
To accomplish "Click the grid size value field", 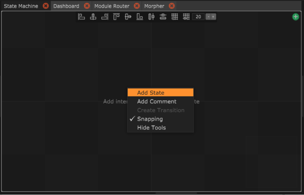I will [198, 17].
